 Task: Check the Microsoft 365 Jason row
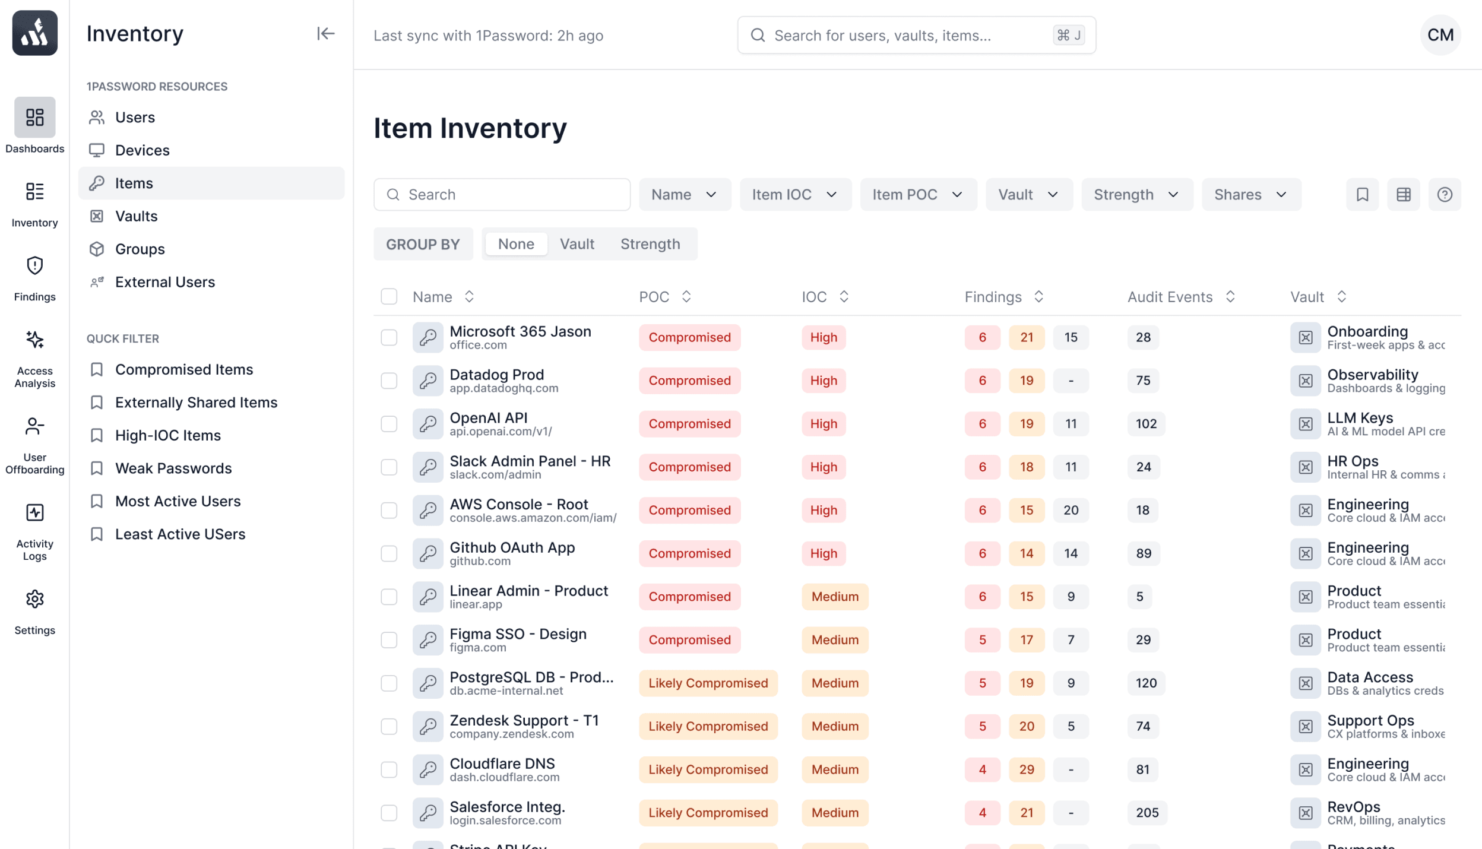click(389, 337)
